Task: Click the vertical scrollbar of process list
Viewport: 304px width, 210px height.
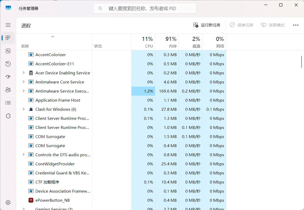Action: coord(301,62)
